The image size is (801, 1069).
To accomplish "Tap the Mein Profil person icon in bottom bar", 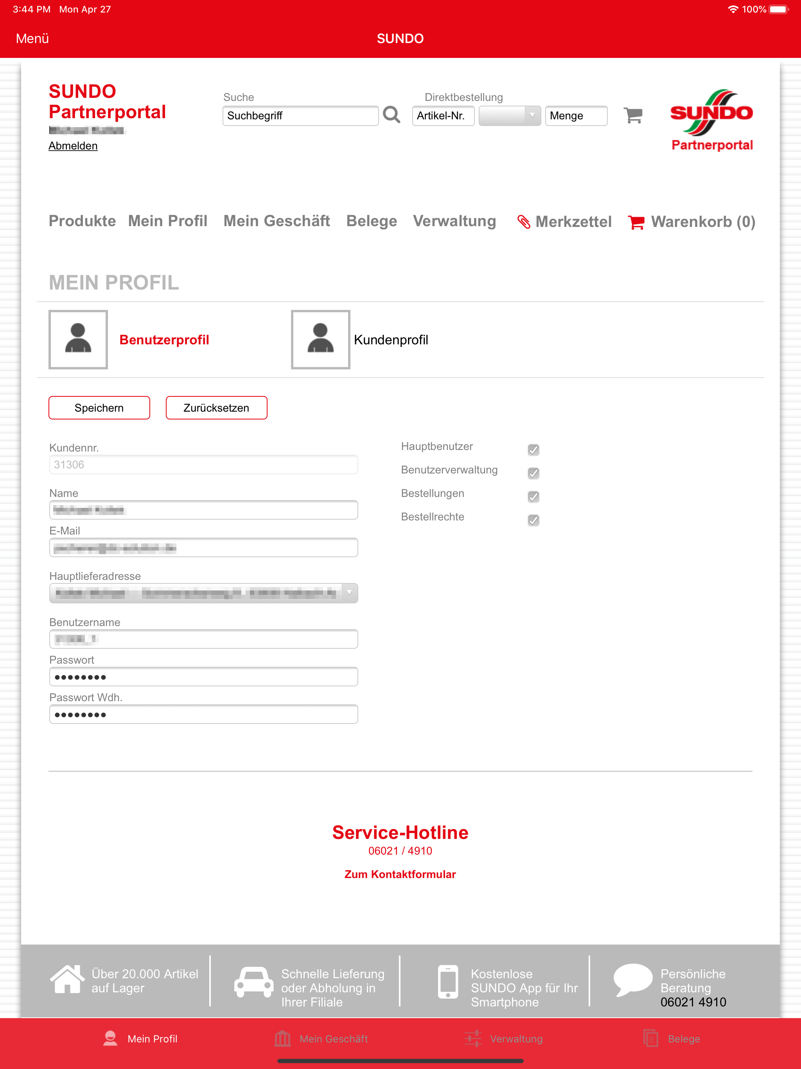I will 110,1038.
